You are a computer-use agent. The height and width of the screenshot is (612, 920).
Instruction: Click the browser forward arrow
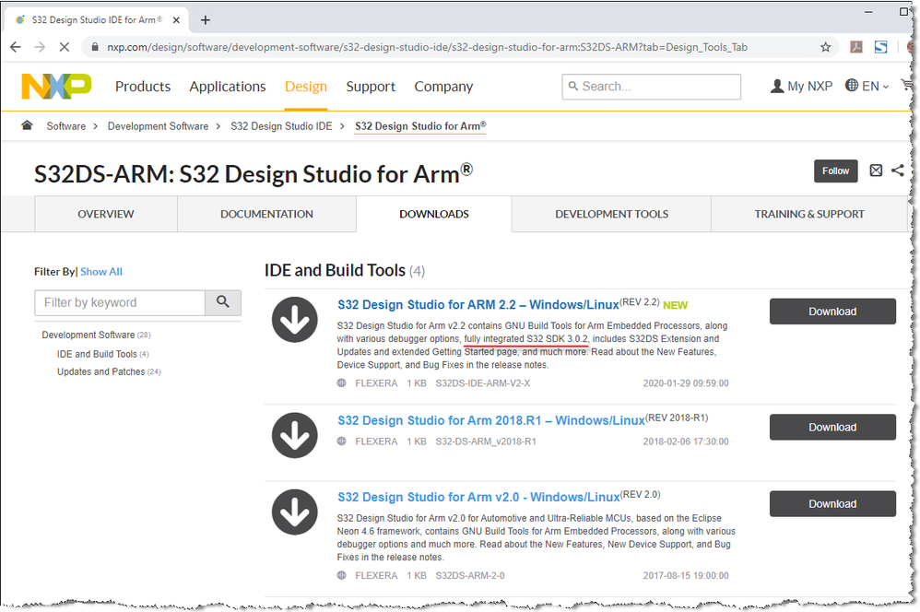coord(40,47)
